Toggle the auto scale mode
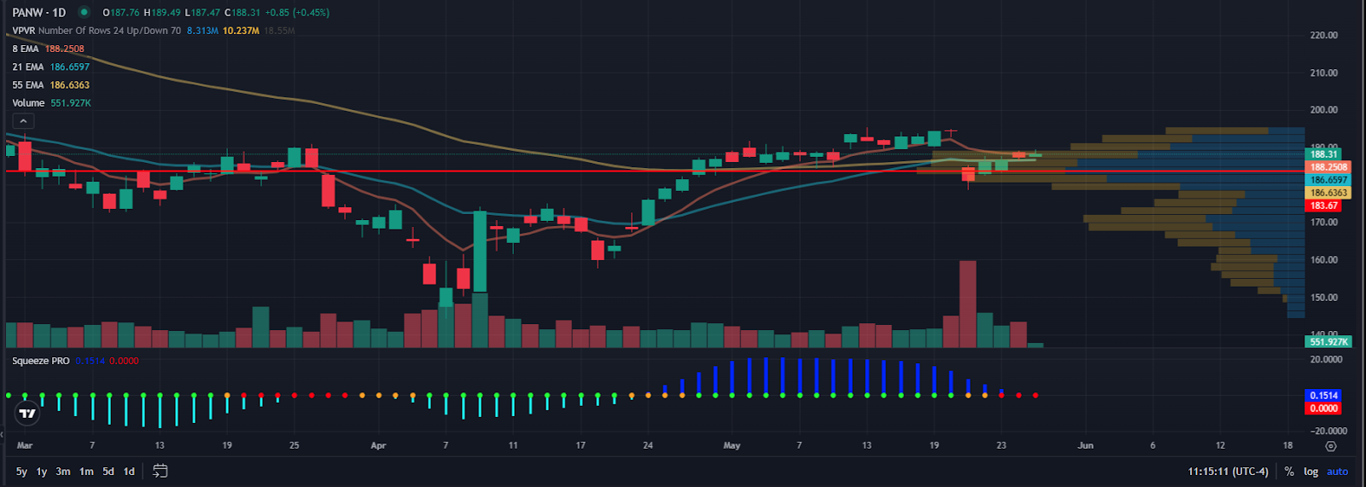The image size is (1366, 487). click(x=1338, y=472)
